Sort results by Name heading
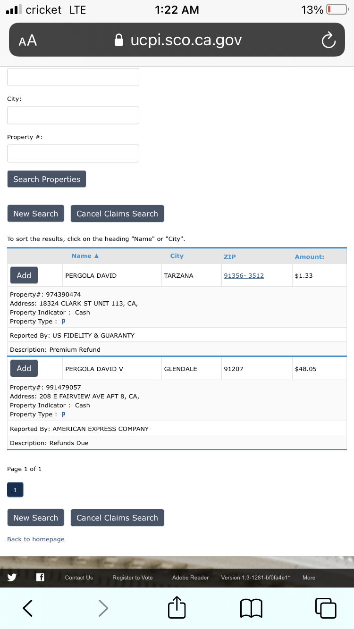Screen dimensions: 354x629 click(x=85, y=256)
